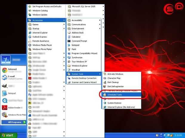
Task: Expand the Entertainment submenu arrow
Action: (x=100, y=28)
